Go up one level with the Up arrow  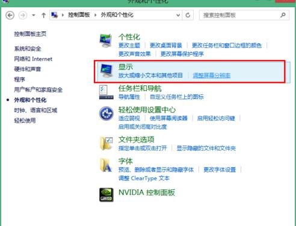[43, 15]
